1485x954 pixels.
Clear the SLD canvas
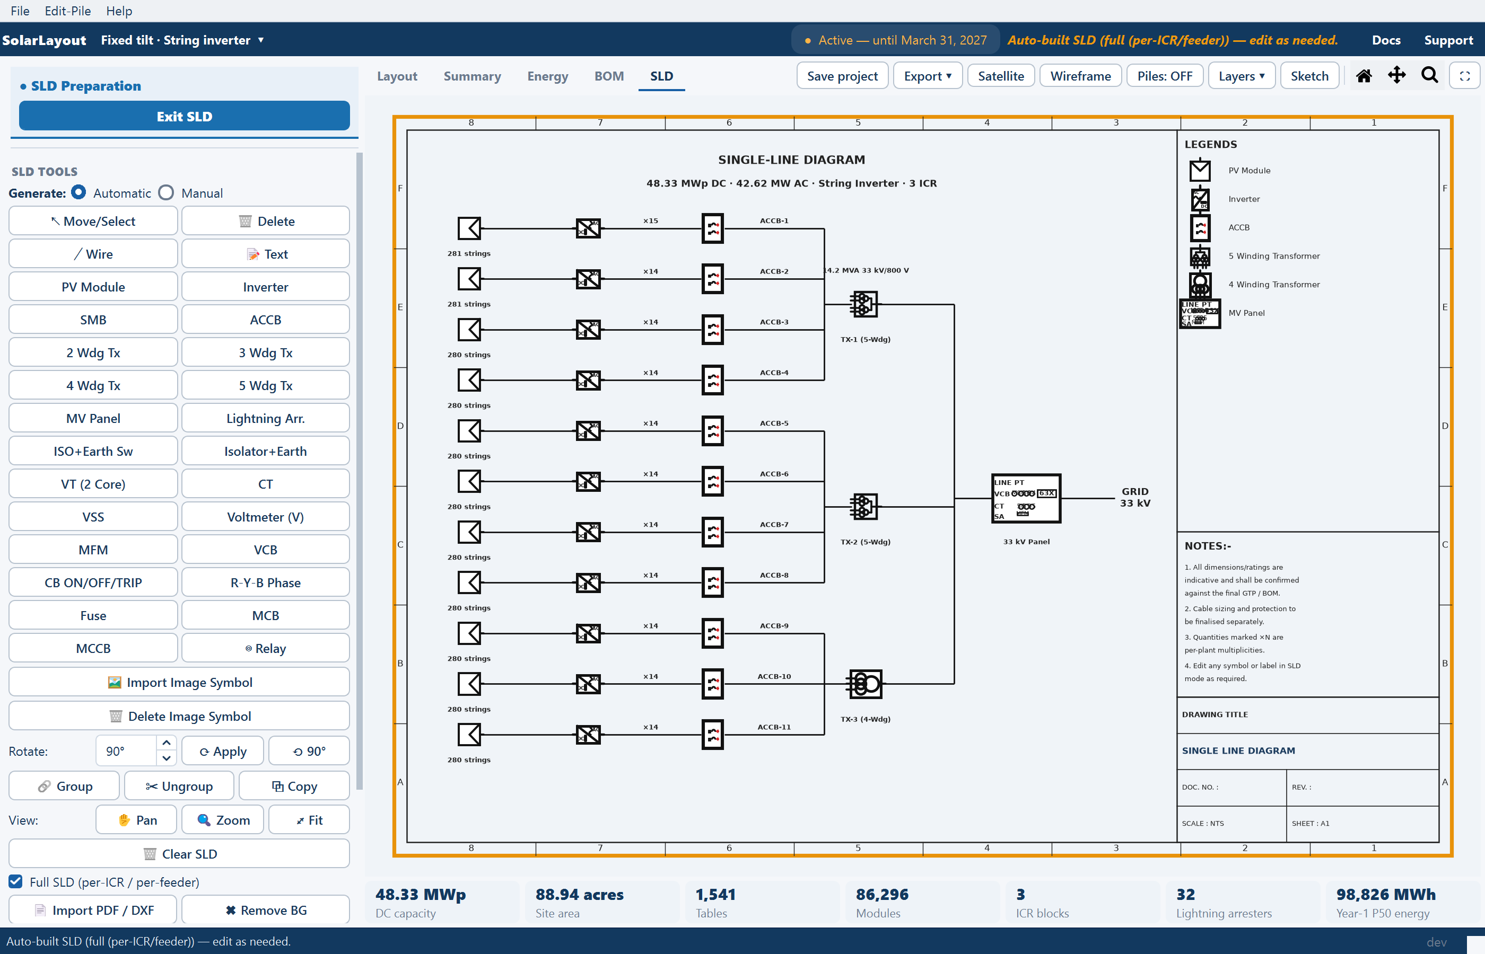tap(179, 854)
